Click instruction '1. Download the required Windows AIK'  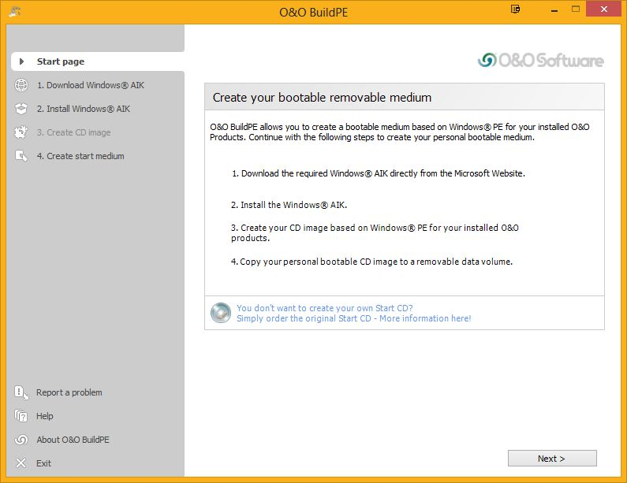tap(379, 173)
